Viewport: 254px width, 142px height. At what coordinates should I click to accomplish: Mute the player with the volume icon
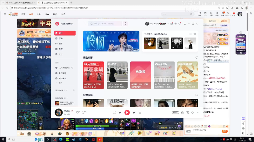pyautogui.click(x=193, y=113)
